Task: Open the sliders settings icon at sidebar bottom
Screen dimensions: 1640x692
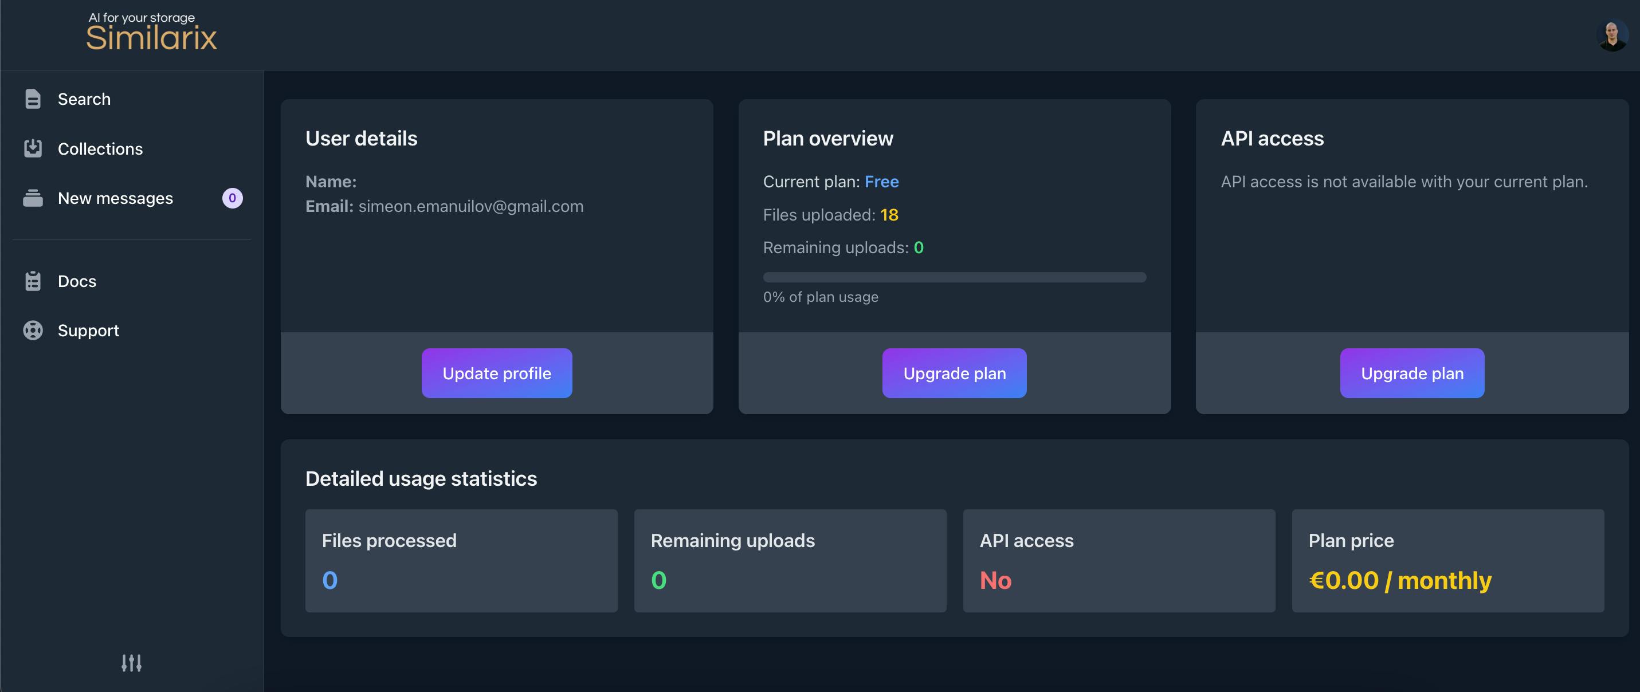Action: (132, 663)
